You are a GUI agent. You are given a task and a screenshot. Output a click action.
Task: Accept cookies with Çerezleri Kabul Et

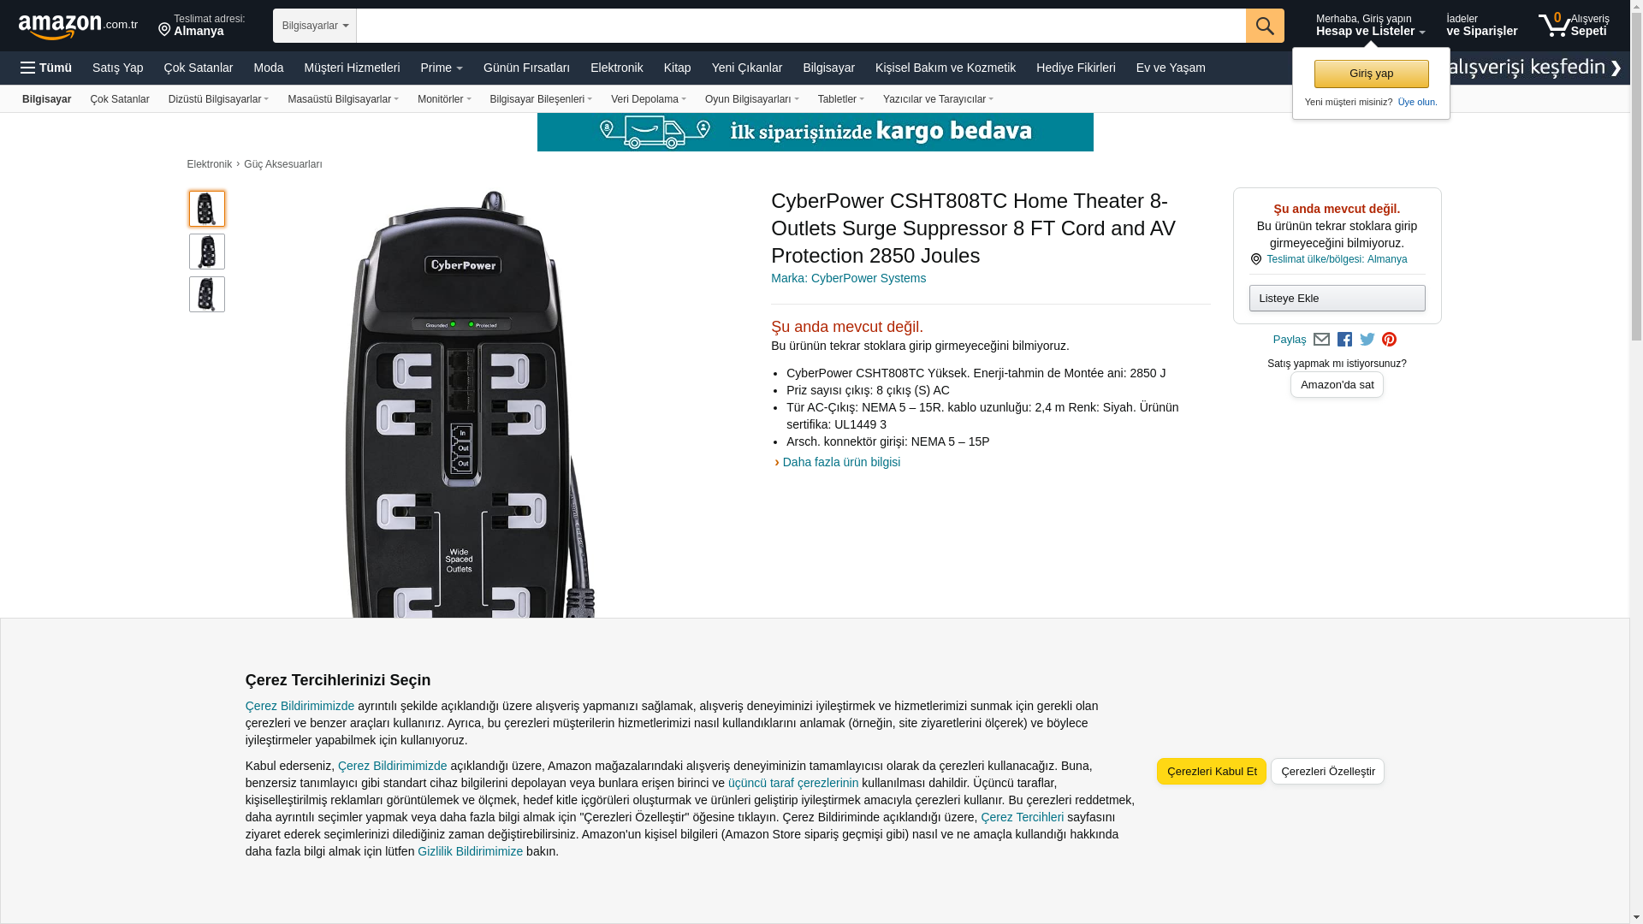pos(1212,771)
